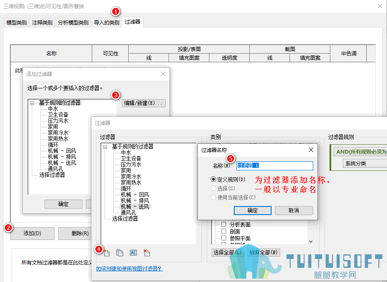
Task: Select 压力污水 in the 添加过滤器 list
Action: tap(58, 121)
